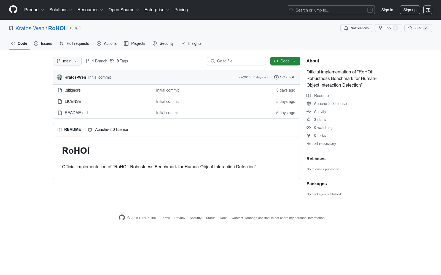
Task: Click the magnifier icon in Go to file
Action: (x=213, y=61)
